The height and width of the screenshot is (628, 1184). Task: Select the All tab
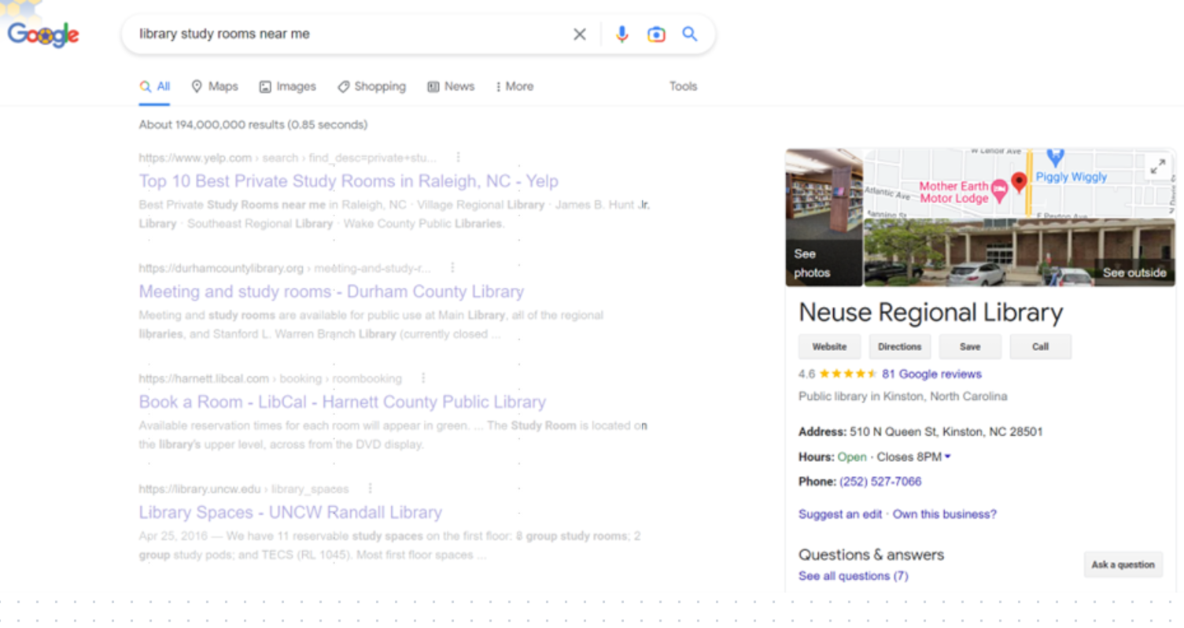coord(155,87)
